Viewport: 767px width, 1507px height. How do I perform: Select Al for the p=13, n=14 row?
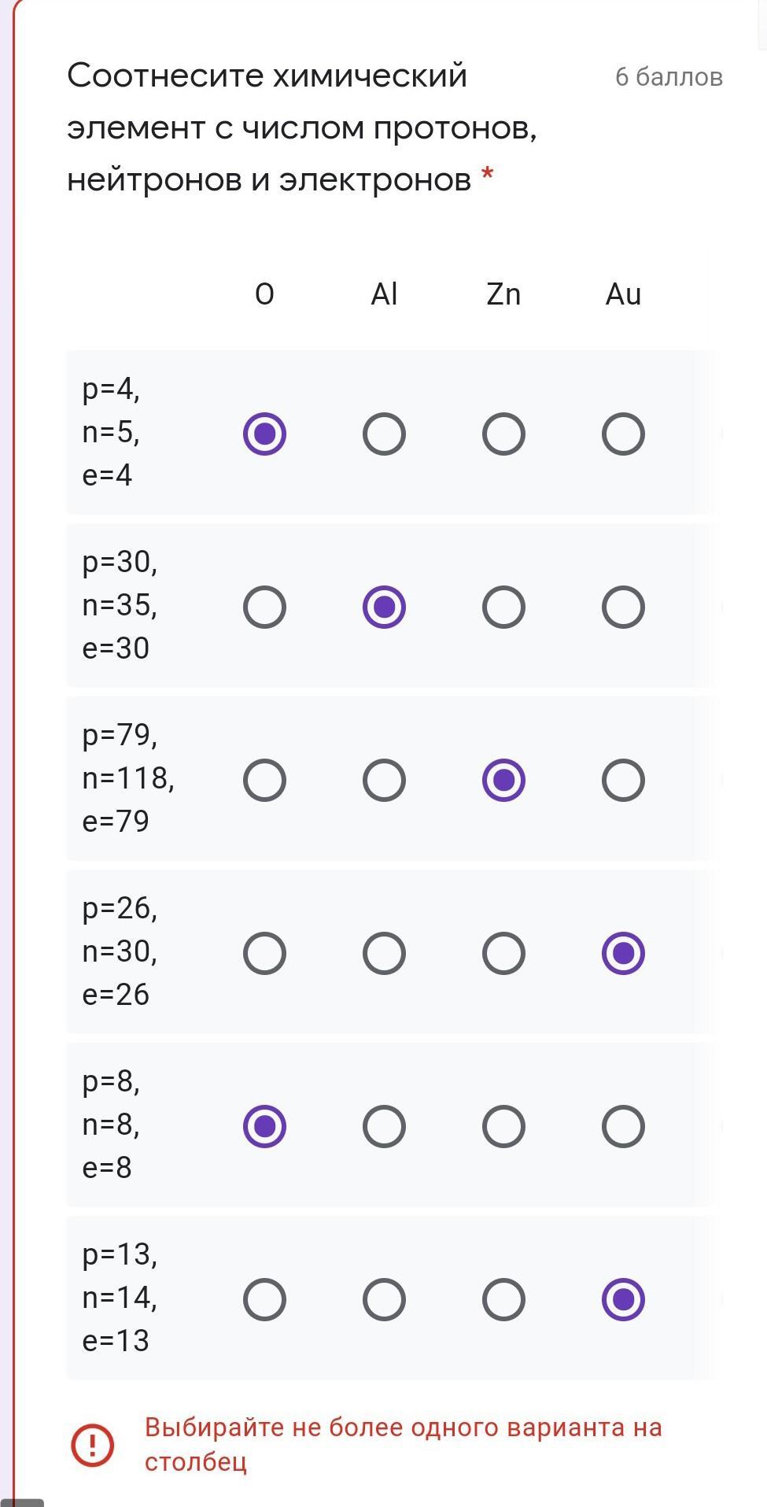(x=384, y=1299)
